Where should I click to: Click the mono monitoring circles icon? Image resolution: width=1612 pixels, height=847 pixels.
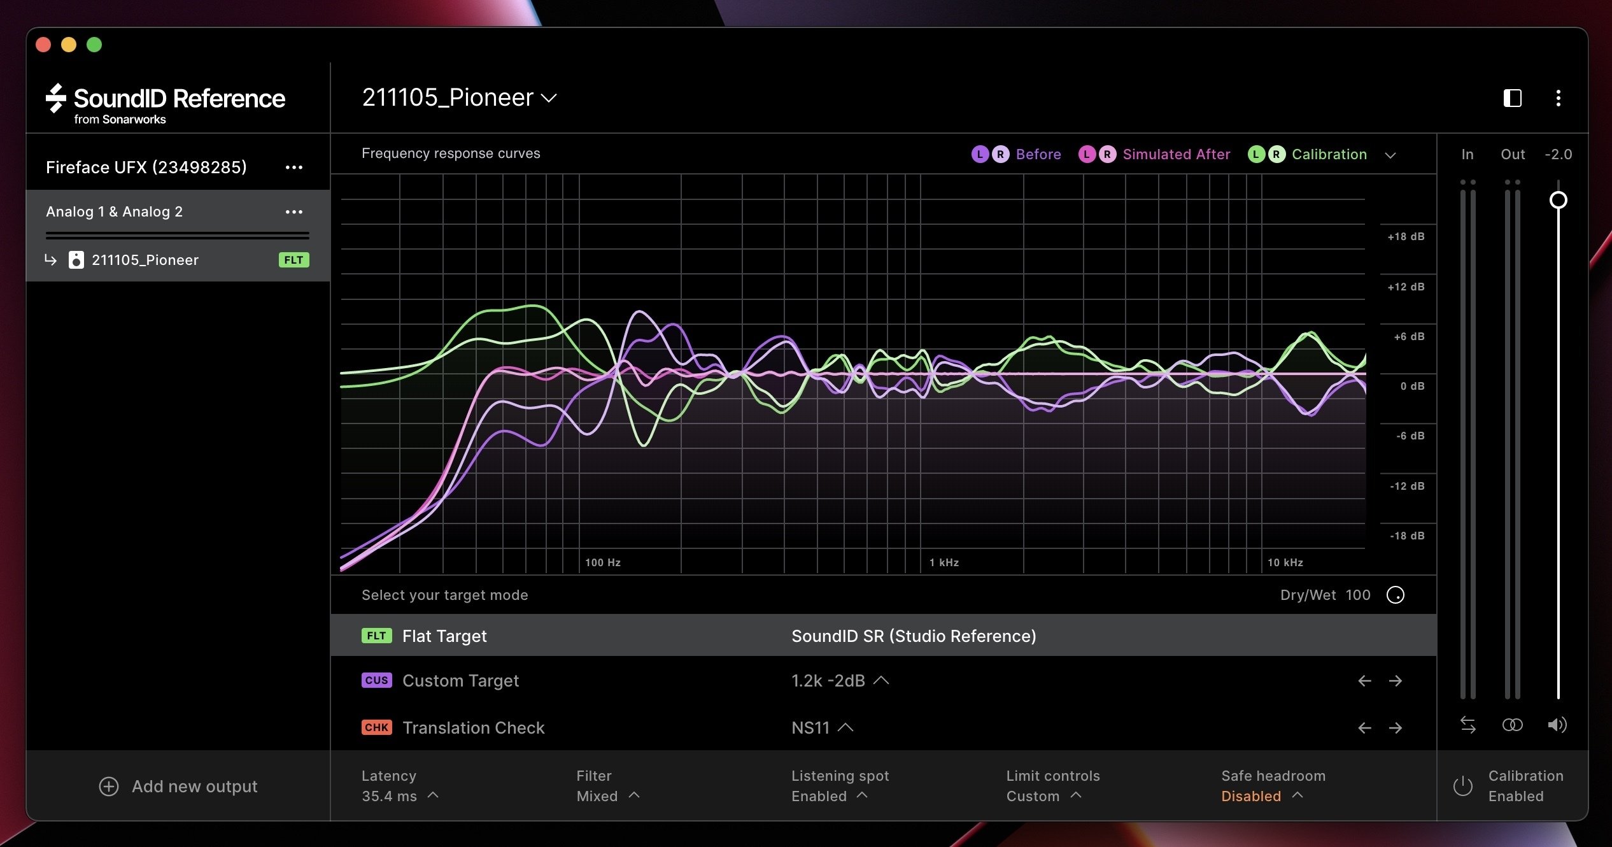pos(1512,725)
